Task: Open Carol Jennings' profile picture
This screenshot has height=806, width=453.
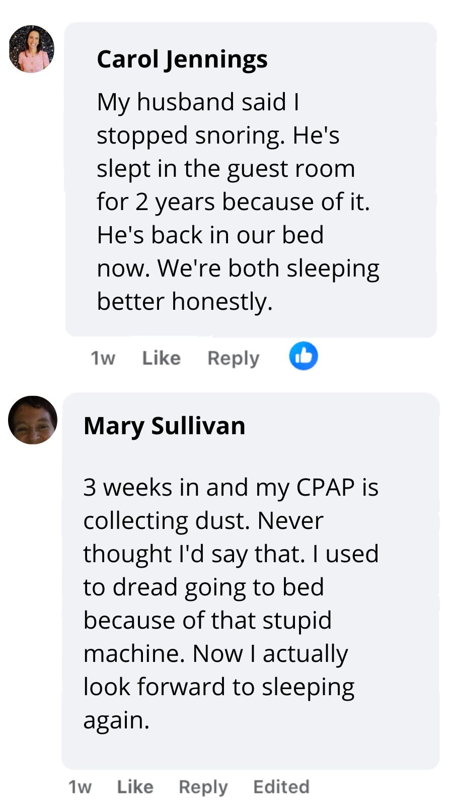Action: coord(31,49)
